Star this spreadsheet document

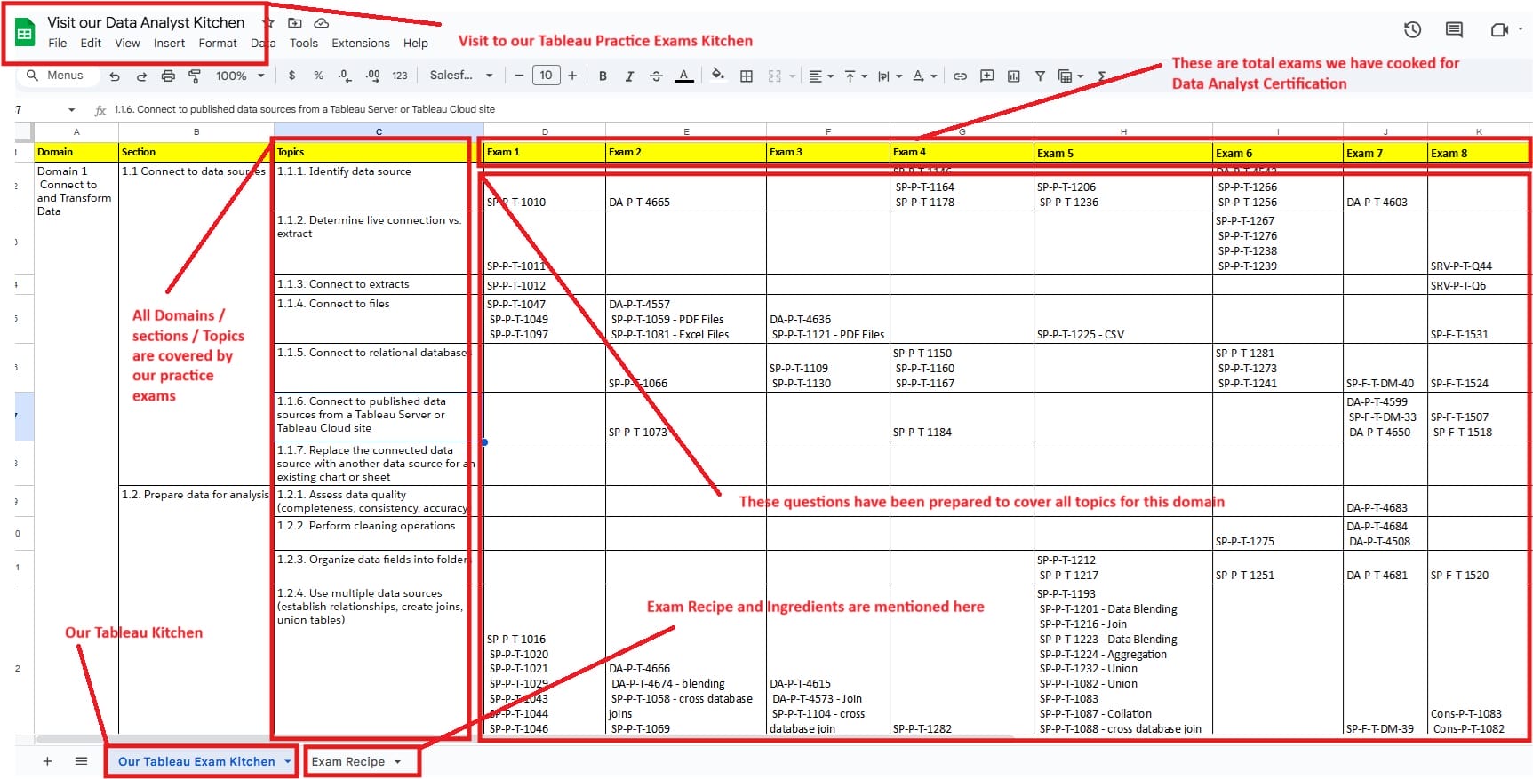[269, 23]
